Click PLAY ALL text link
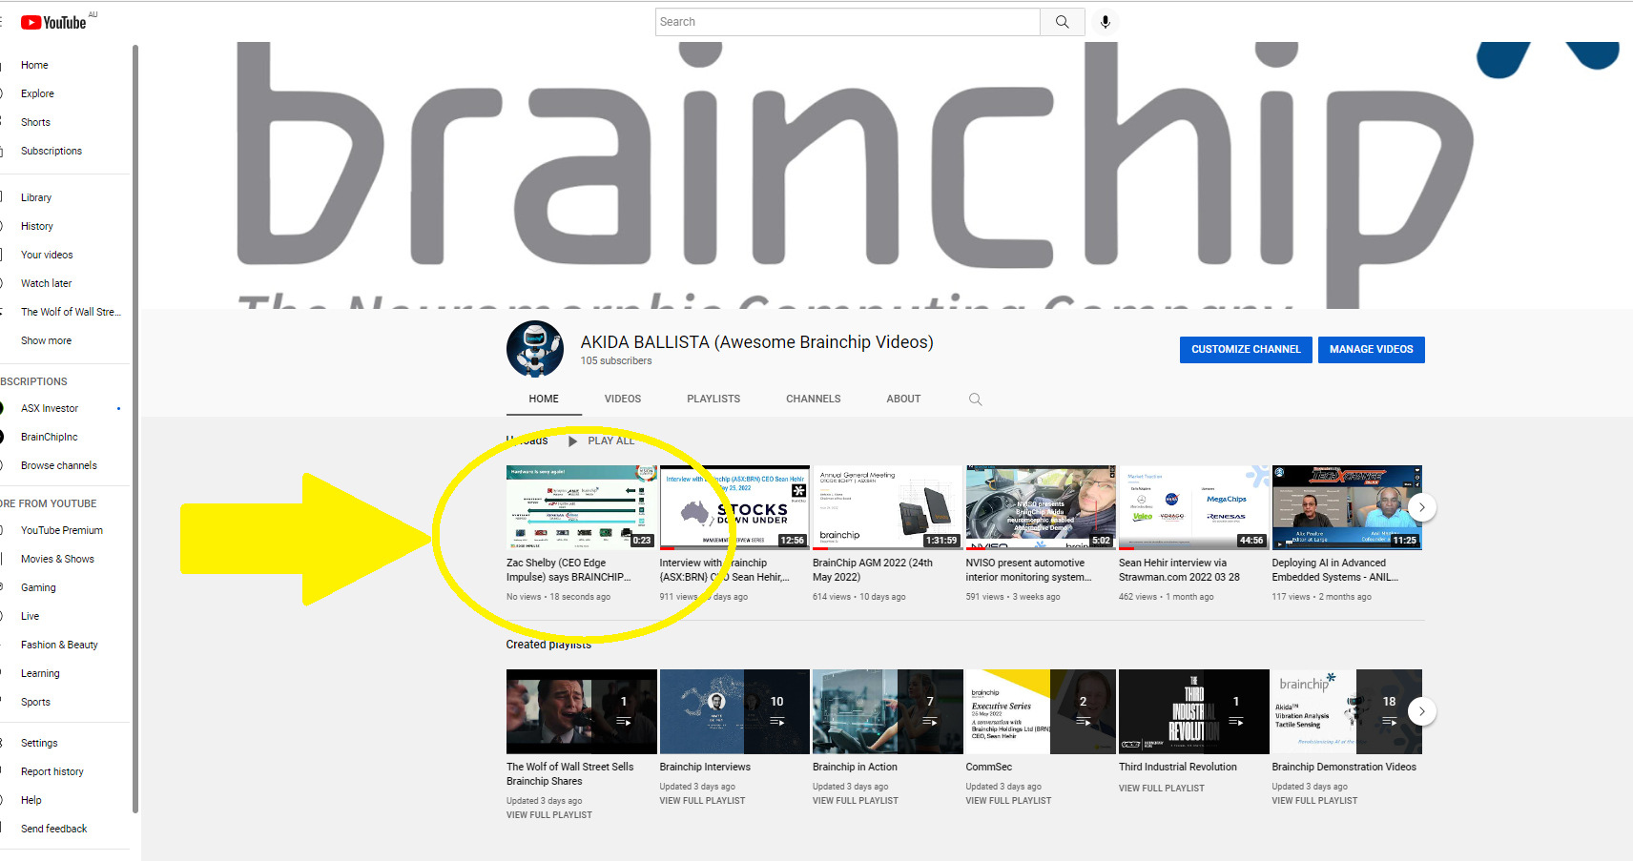Screen dimensions: 1633x861 (610, 441)
